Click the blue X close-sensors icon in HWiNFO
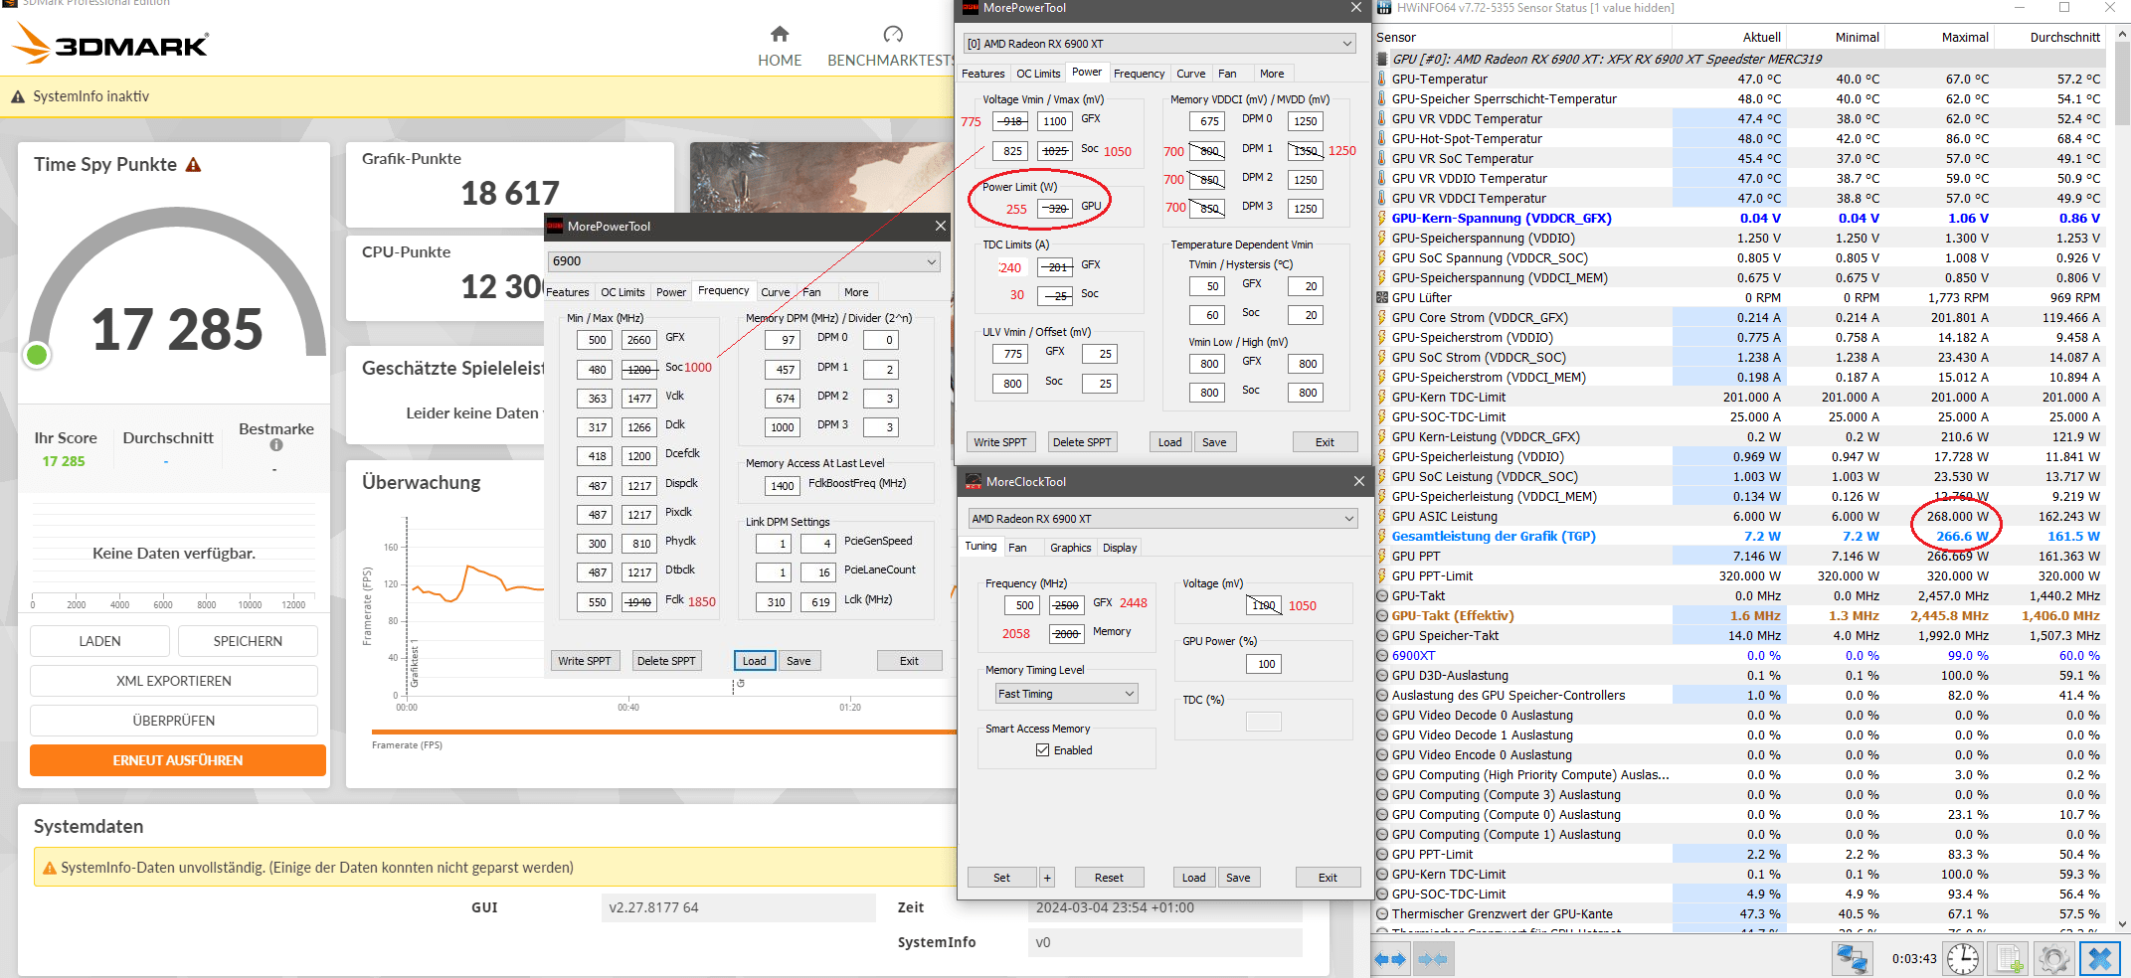Image resolution: width=2131 pixels, height=978 pixels. pos(2100,959)
